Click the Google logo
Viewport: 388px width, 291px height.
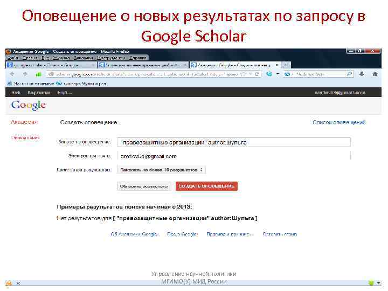point(28,106)
